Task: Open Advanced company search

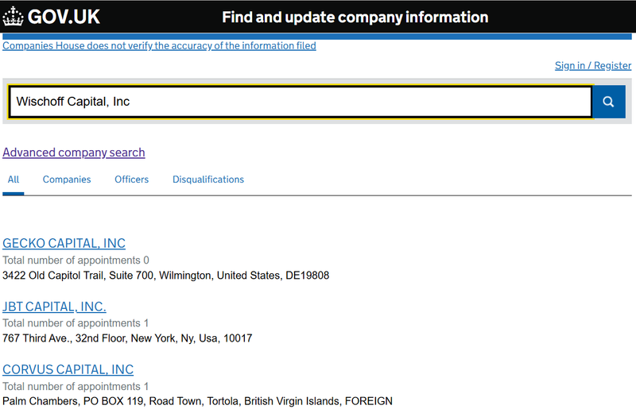Action: coord(74,152)
